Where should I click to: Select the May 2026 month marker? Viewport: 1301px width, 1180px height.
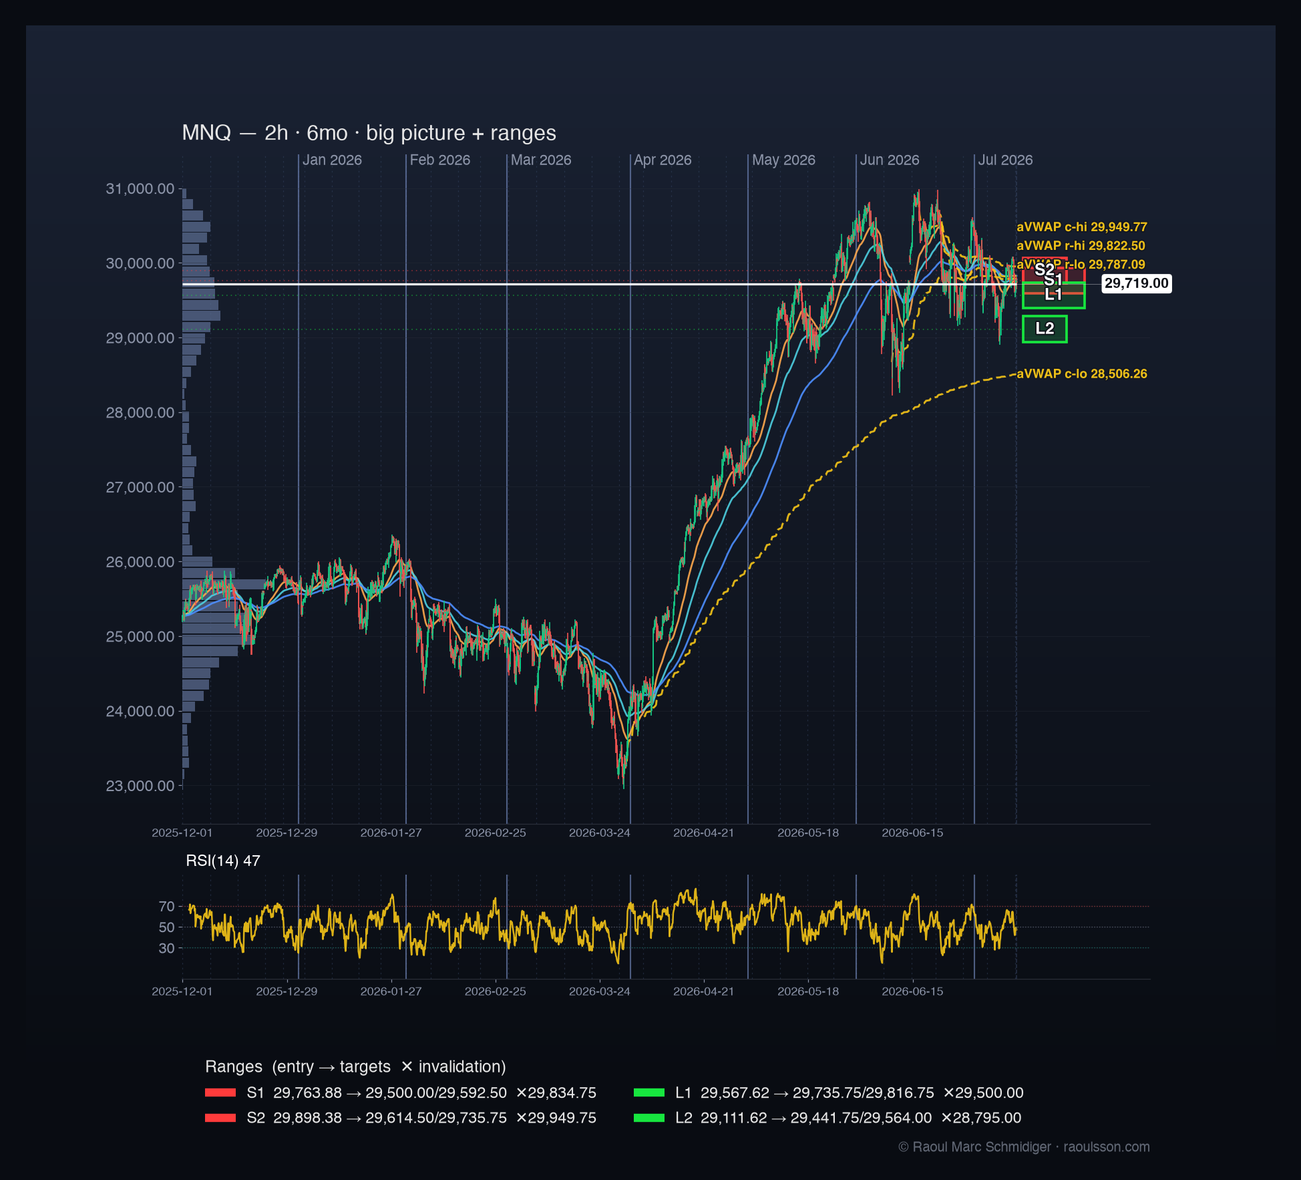click(x=783, y=160)
